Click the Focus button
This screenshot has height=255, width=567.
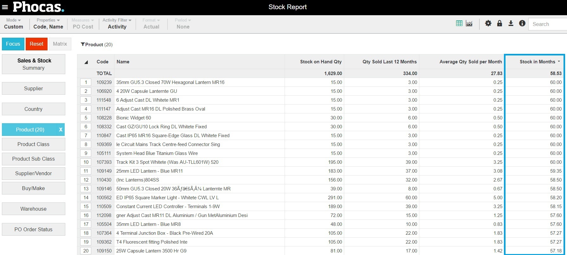[x=13, y=44]
